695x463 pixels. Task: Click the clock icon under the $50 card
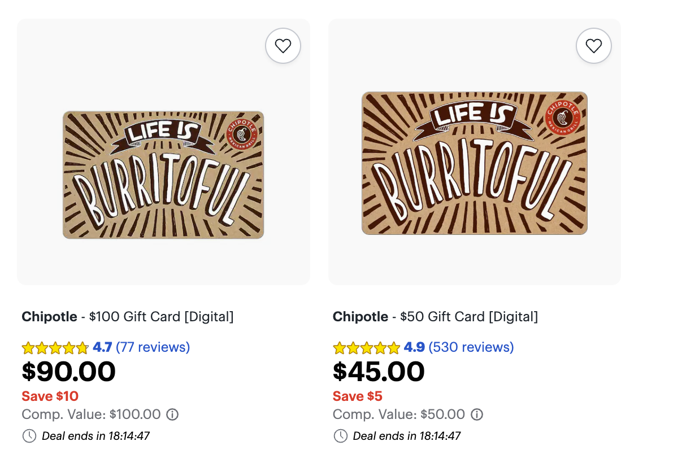pos(340,436)
